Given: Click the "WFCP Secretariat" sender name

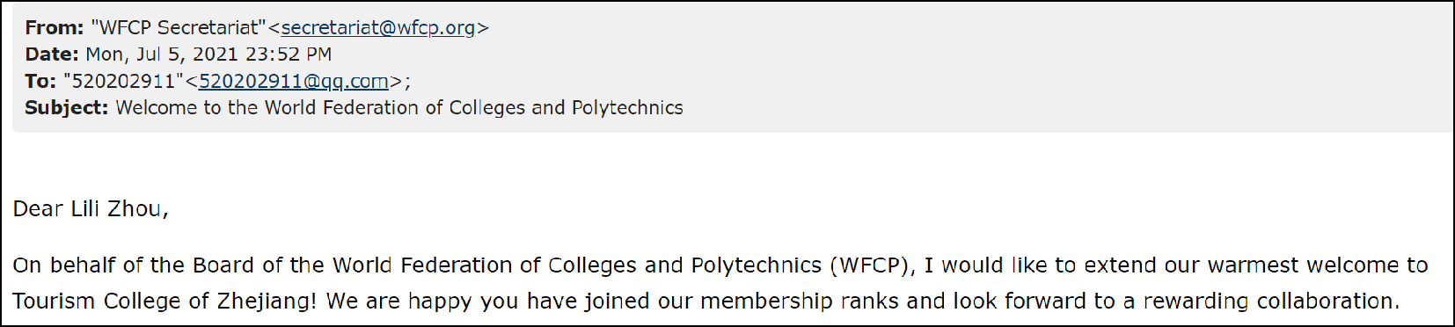Looking at the screenshot, I should click(179, 28).
